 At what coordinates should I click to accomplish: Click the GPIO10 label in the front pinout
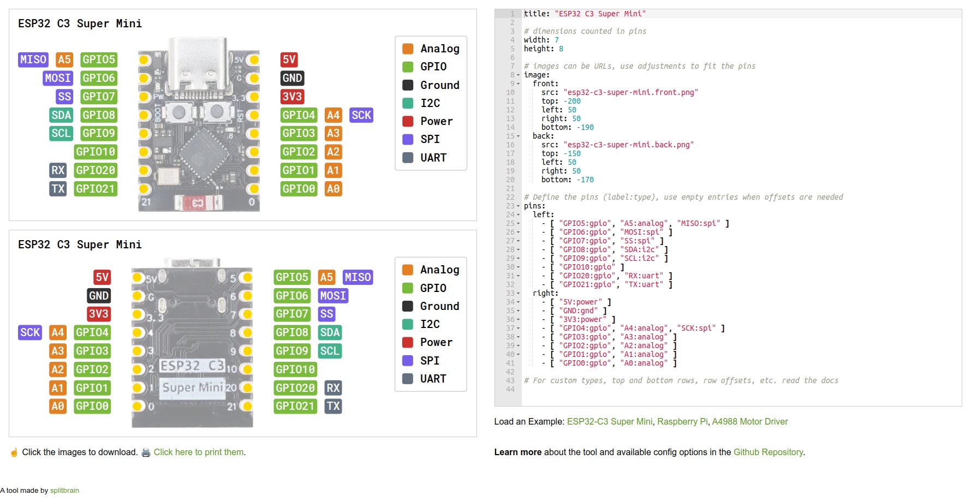coord(96,152)
